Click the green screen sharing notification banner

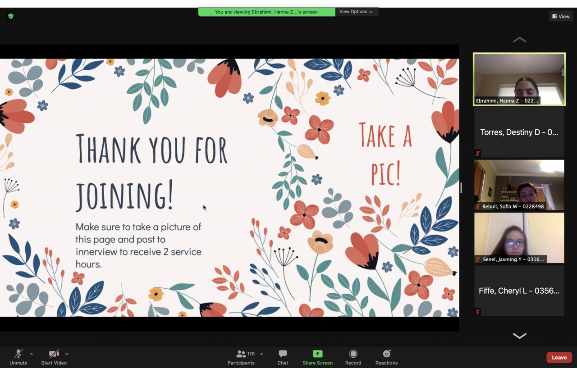click(266, 12)
